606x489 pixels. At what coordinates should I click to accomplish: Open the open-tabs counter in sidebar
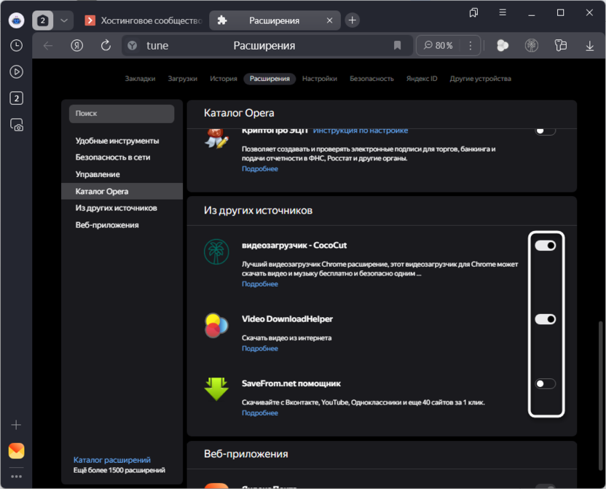(x=16, y=98)
